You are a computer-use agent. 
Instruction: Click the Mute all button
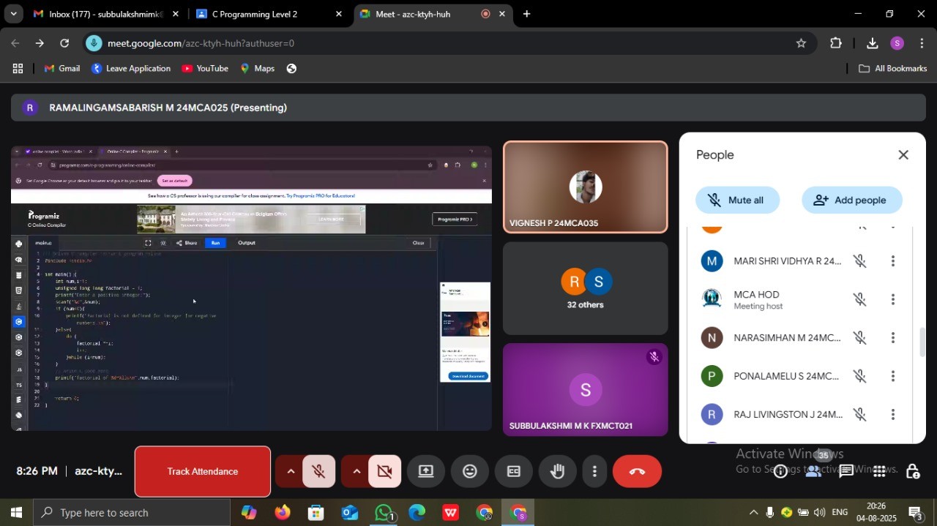point(737,200)
